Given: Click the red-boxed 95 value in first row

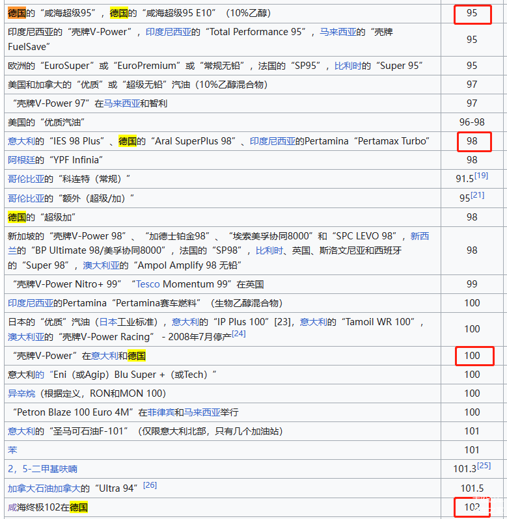Looking at the screenshot, I should point(472,13).
